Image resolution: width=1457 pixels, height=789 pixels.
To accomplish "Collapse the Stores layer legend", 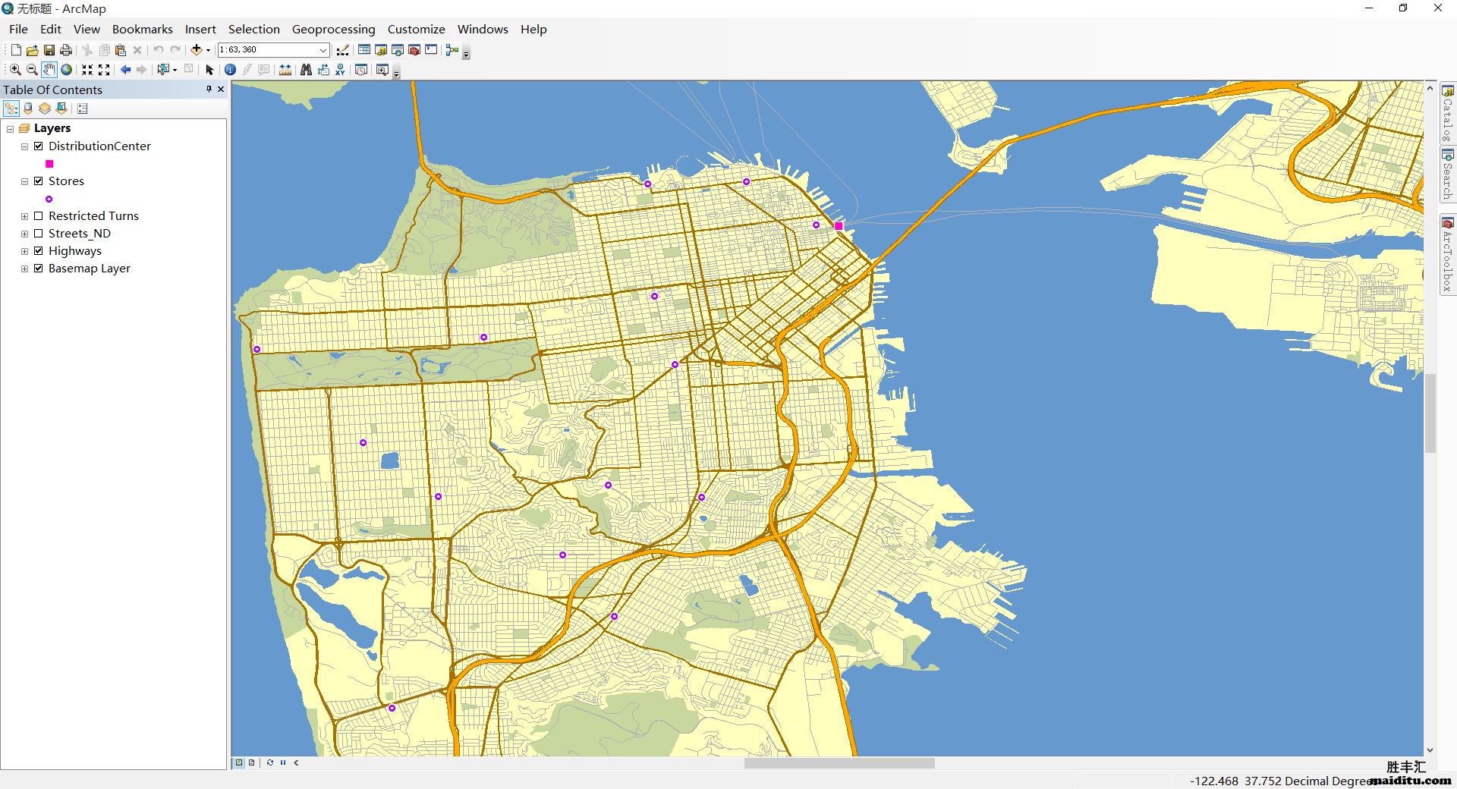I will [x=24, y=181].
